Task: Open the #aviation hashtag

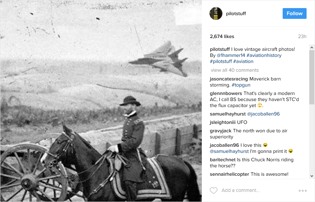Action: pos(243,61)
